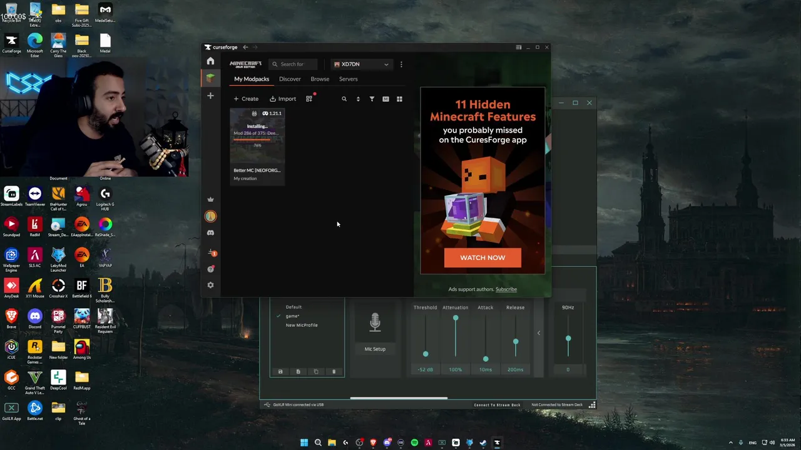The height and width of the screenshot is (450, 801).
Task: Go back with the CurseForge back arrow
Action: [245, 47]
